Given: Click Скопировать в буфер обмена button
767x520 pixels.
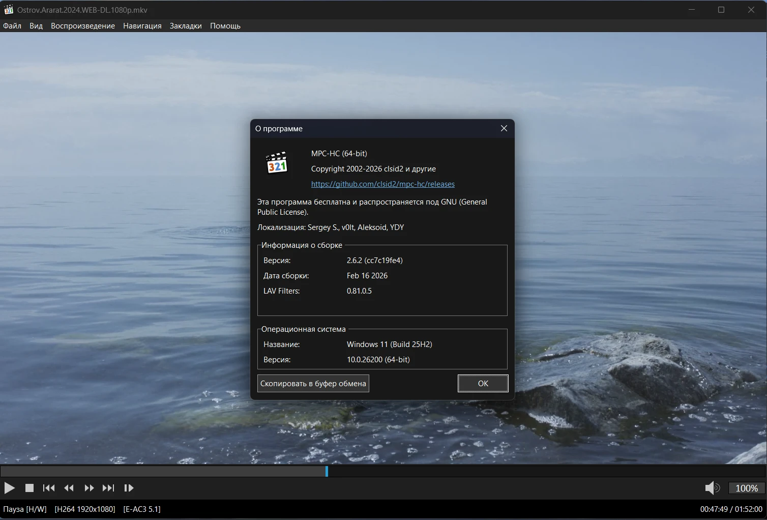Looking at the screenshot, I should click(x=313, y=384).
